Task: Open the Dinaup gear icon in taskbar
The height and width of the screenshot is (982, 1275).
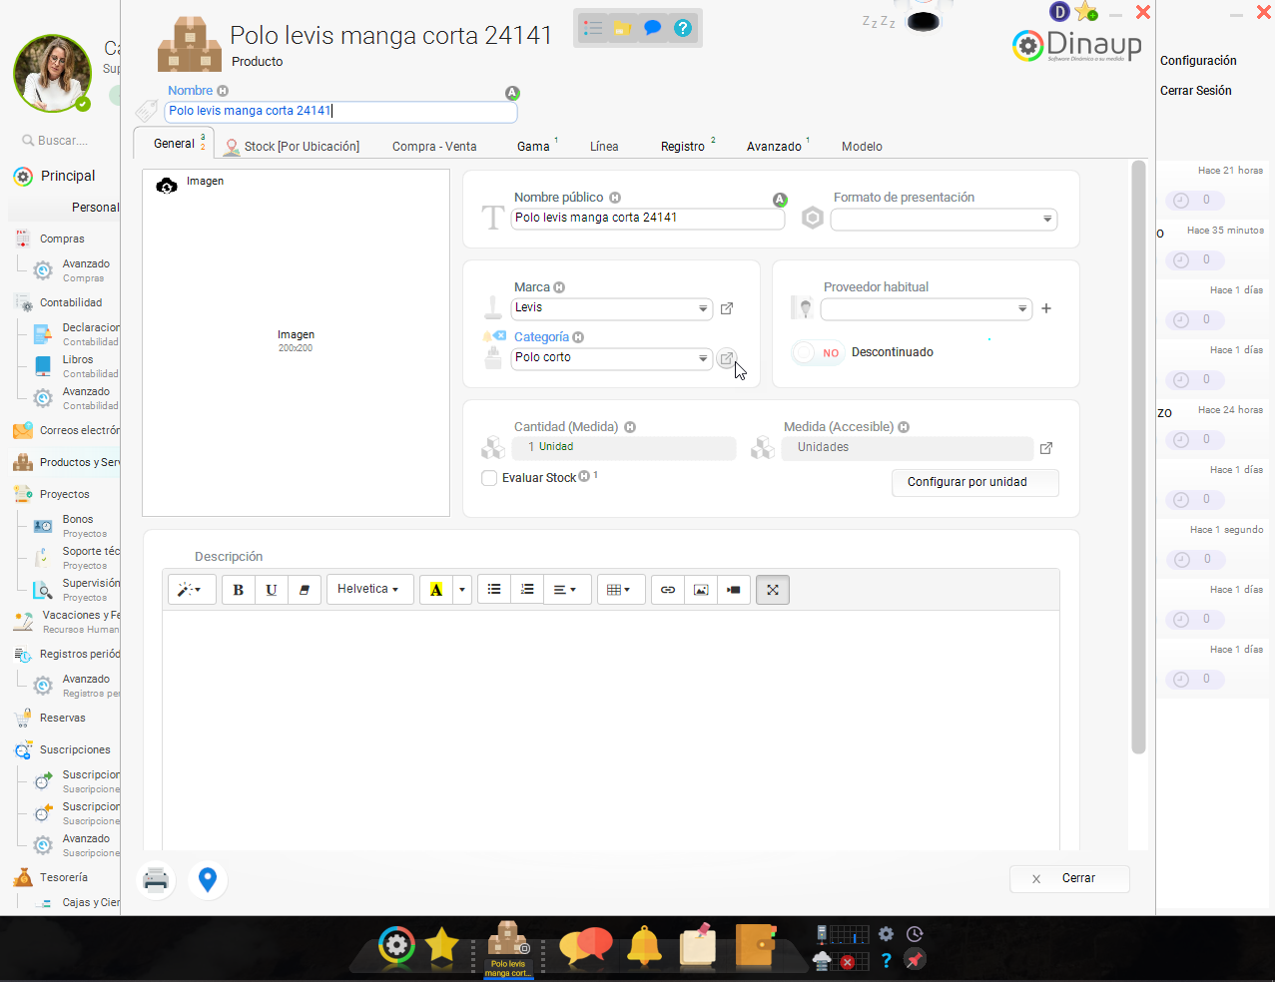Action: click(396, 945)
